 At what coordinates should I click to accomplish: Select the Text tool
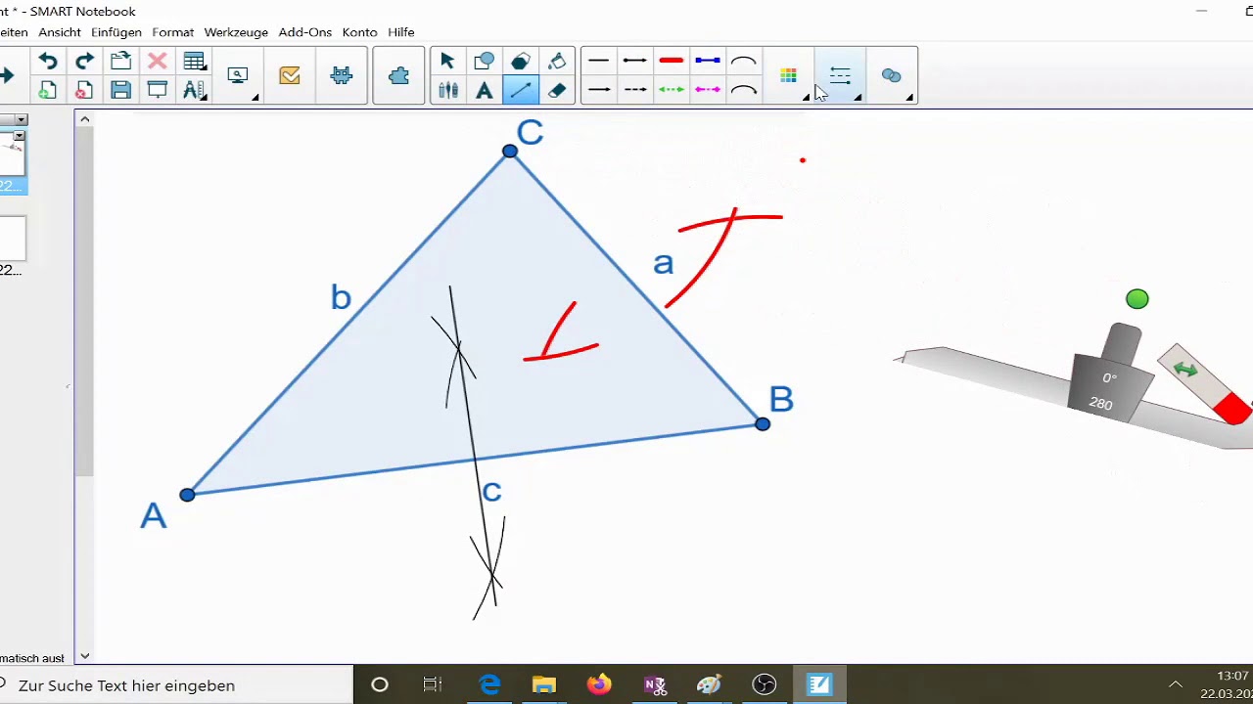484,91
